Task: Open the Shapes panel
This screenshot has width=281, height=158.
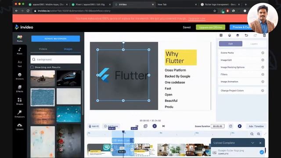Action: click(19, 101)
